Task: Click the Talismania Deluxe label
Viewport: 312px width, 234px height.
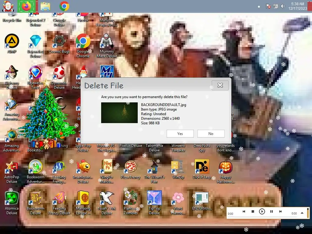Action: [154, 148]
